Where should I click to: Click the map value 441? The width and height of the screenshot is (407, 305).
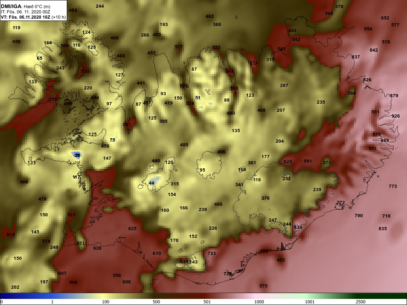[x=141, y=83]
